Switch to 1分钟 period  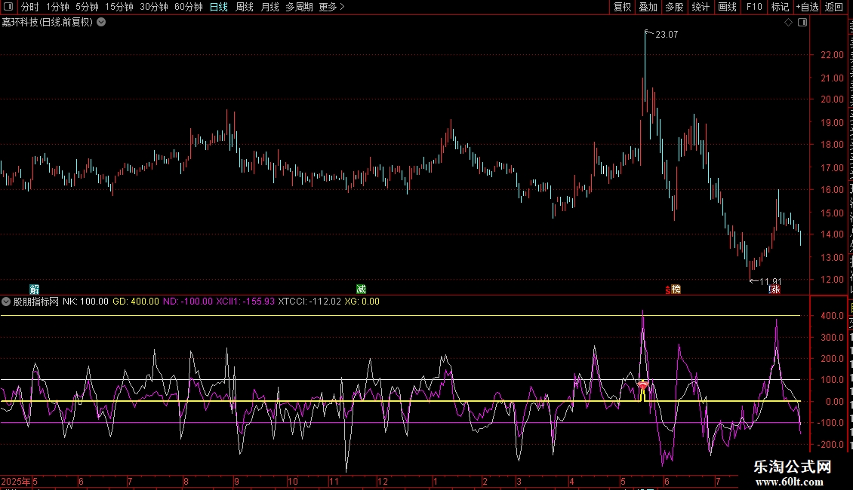click(x=57, y=7)
